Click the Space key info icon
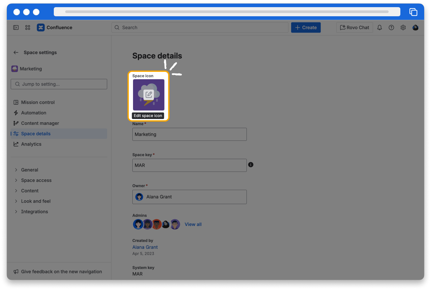The width and height of the screenshot is (431, 290). [x=251, y=165]
